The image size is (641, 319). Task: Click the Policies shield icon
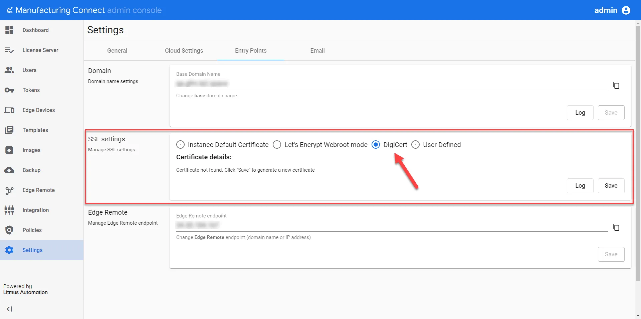[x=9, y=230]
